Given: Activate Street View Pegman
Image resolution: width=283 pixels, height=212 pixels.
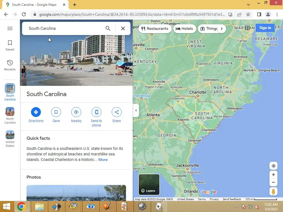Looking at the screenshot, I should (273, 191).
